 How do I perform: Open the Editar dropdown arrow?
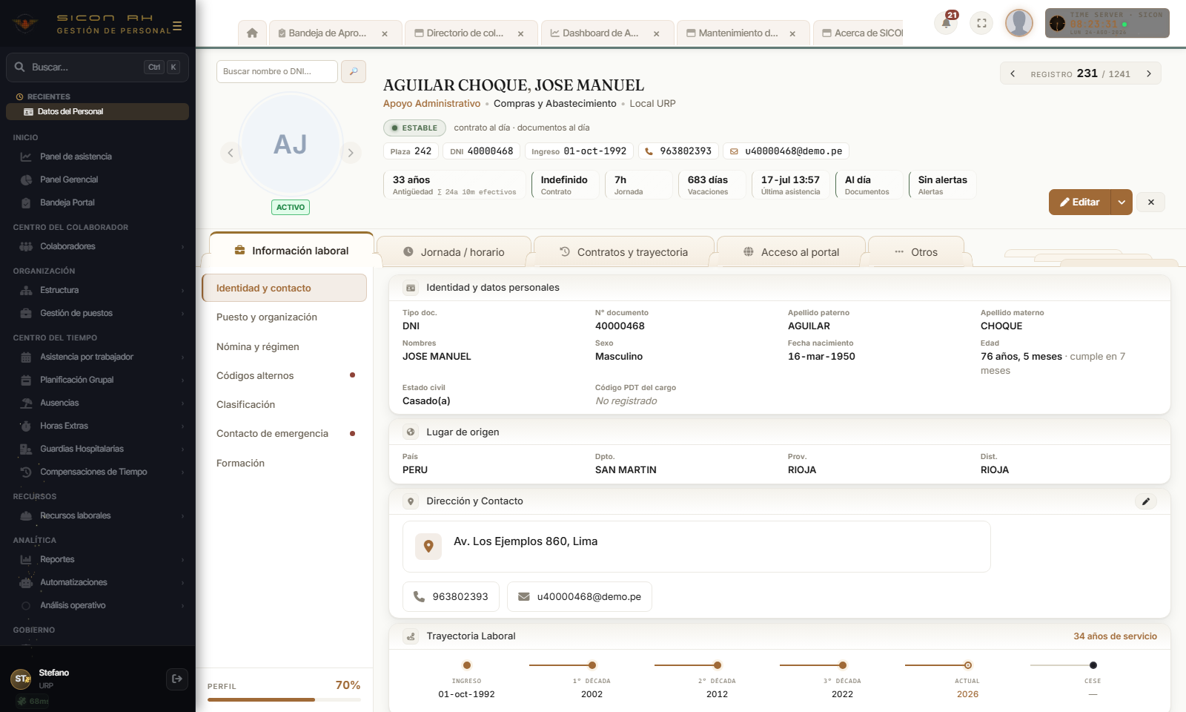tap(1122, 202)
